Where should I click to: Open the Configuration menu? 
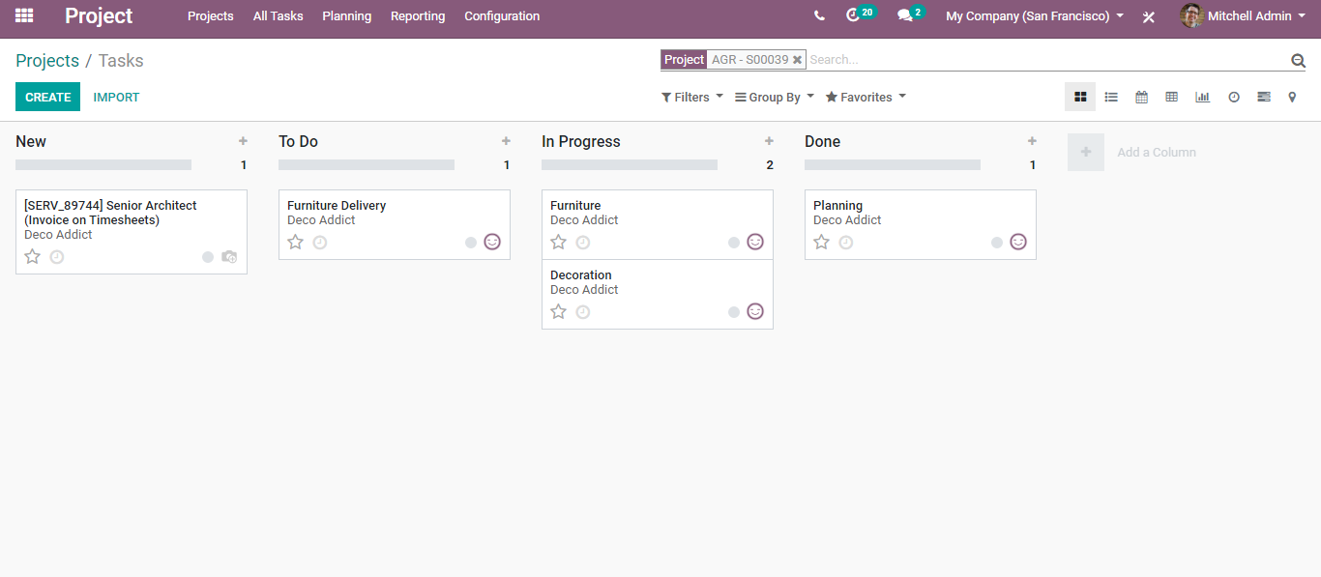502,15
